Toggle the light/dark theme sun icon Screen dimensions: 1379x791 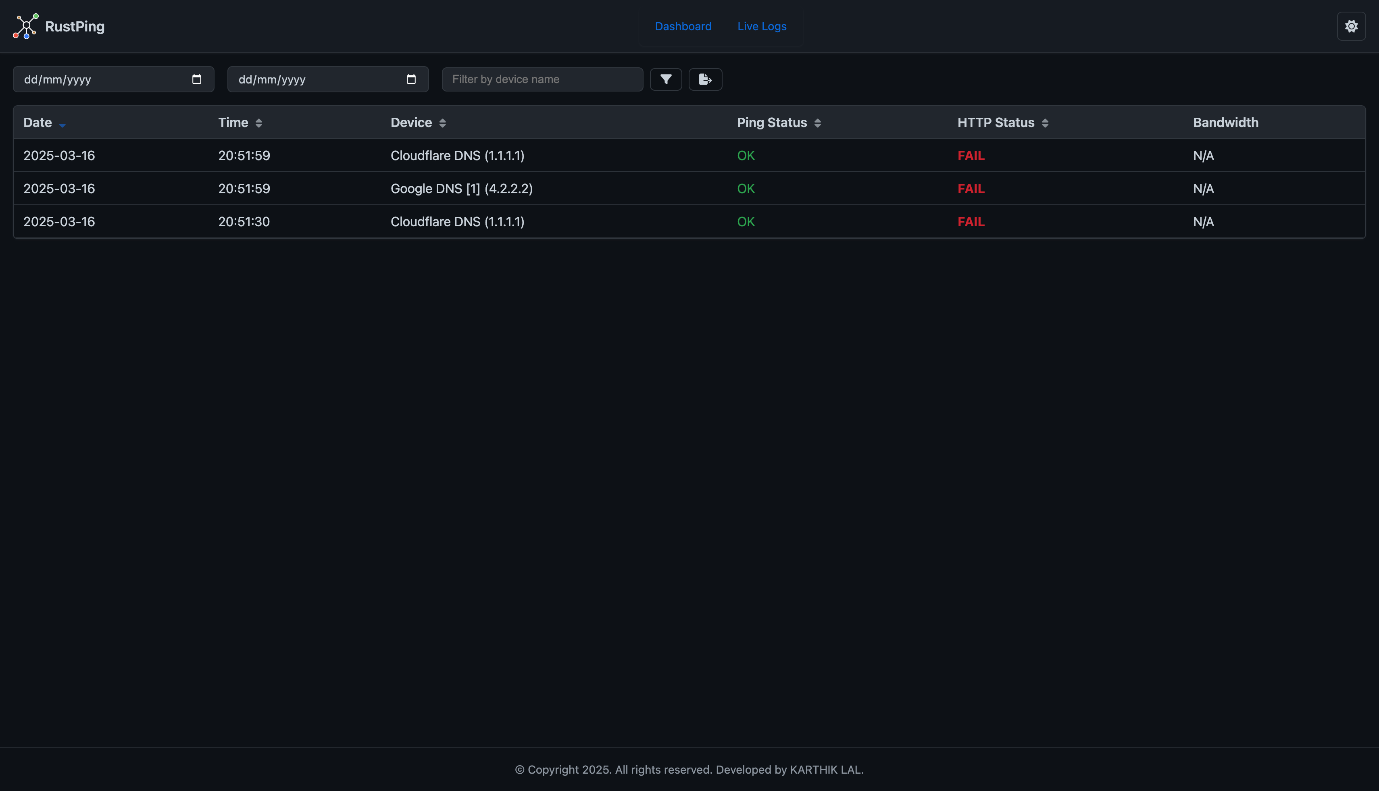[x=1351, y=26]
